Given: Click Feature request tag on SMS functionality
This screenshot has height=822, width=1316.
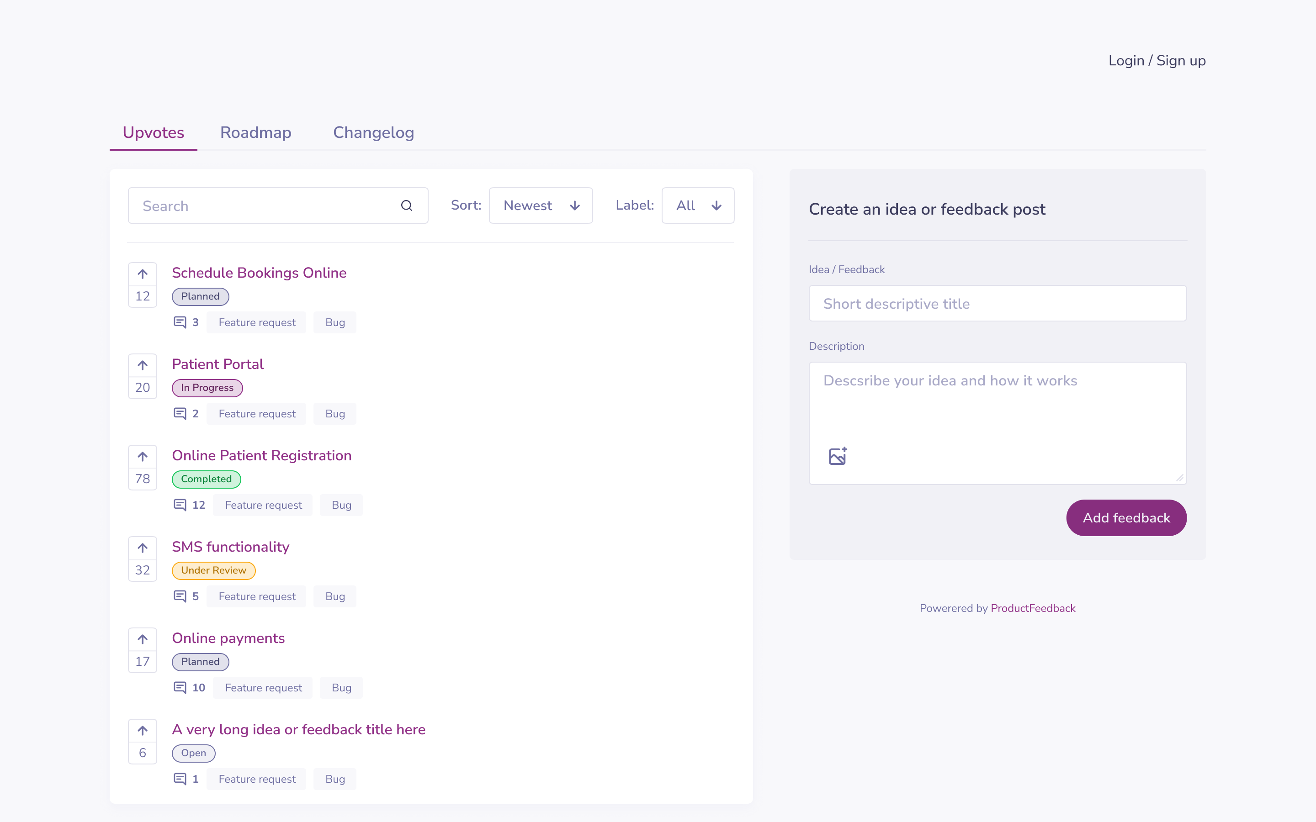Looking at the screenshot, I should pos(257,596).
